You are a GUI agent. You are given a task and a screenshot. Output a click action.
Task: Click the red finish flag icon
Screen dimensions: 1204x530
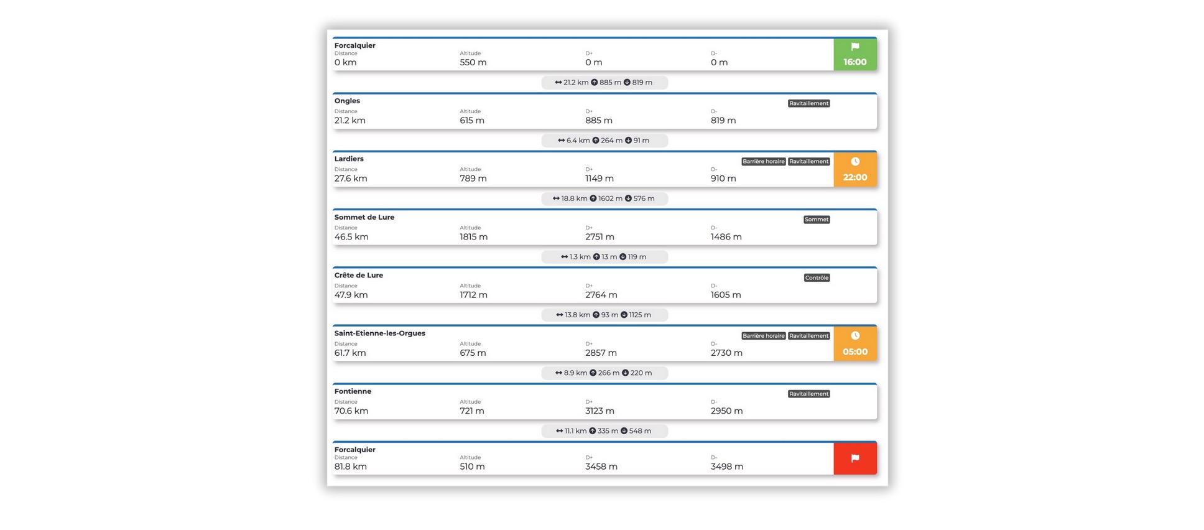pos(855,458)
